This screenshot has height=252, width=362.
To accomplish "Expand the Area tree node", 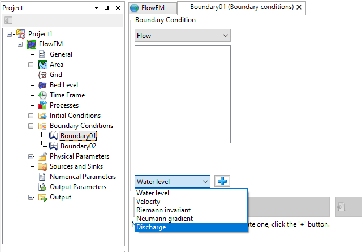I will coord(31,65).
